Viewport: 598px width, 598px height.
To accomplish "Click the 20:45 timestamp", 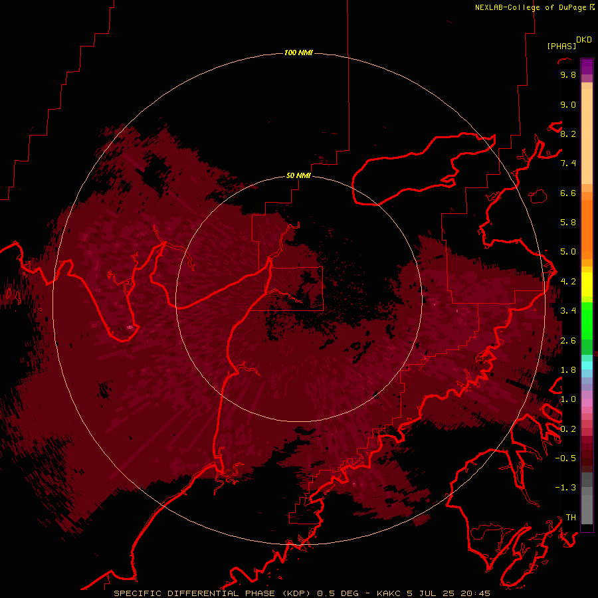I will tap(475, 593).
